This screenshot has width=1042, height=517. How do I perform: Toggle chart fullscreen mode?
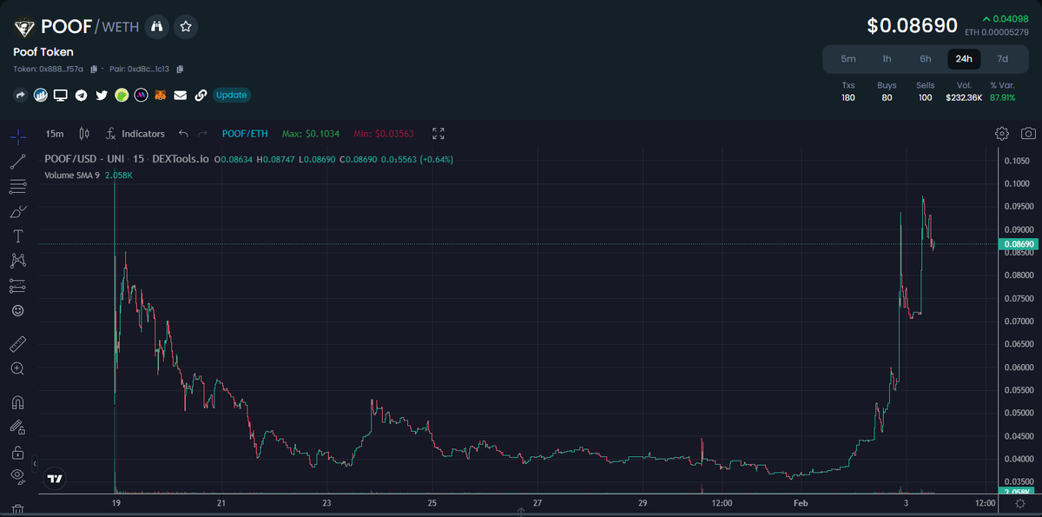pos(439,134)
